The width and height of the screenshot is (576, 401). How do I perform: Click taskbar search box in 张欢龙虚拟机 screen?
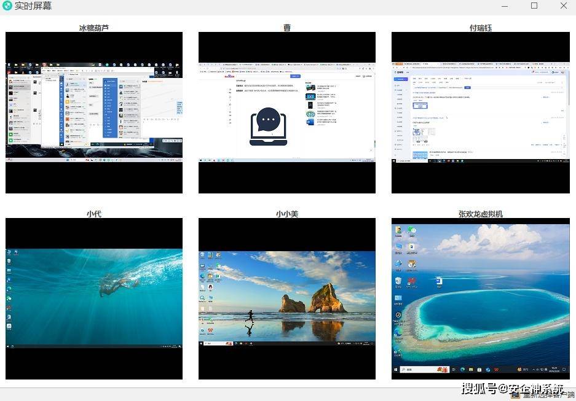[425, 370]
